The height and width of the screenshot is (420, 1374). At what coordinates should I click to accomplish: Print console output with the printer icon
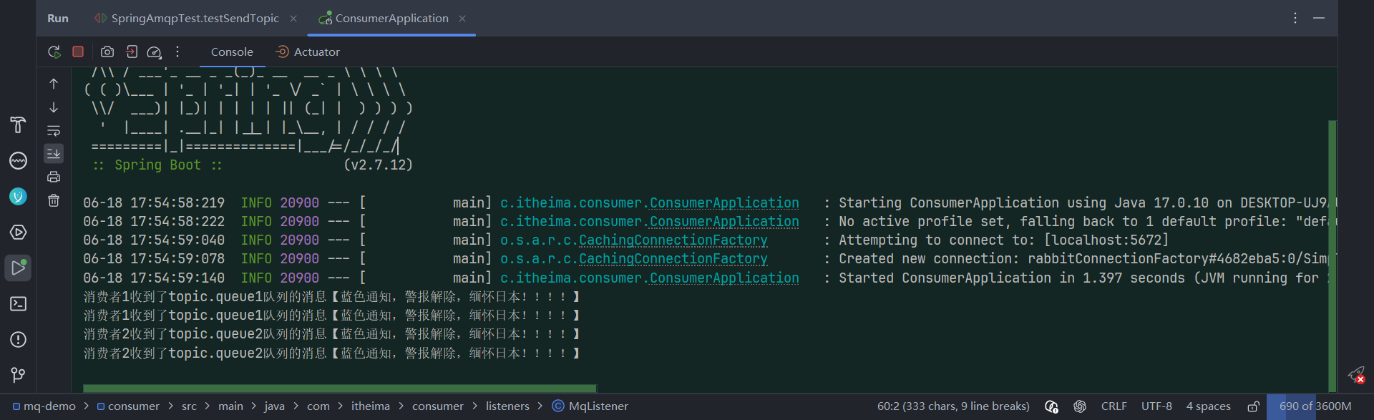click(54, 177)
